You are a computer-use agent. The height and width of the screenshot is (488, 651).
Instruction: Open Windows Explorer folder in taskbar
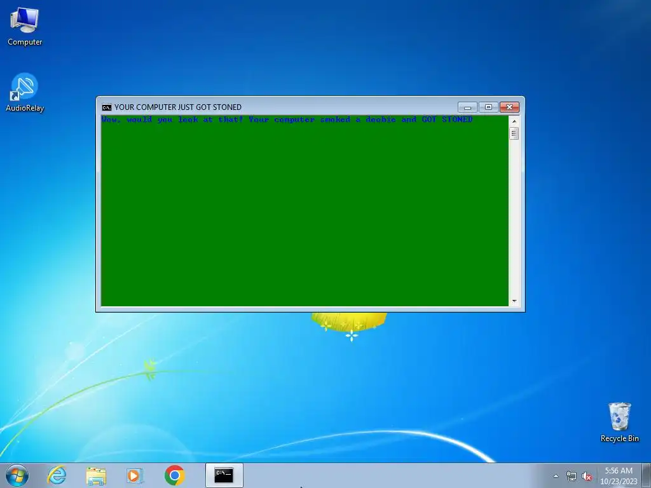pos(96,475)
